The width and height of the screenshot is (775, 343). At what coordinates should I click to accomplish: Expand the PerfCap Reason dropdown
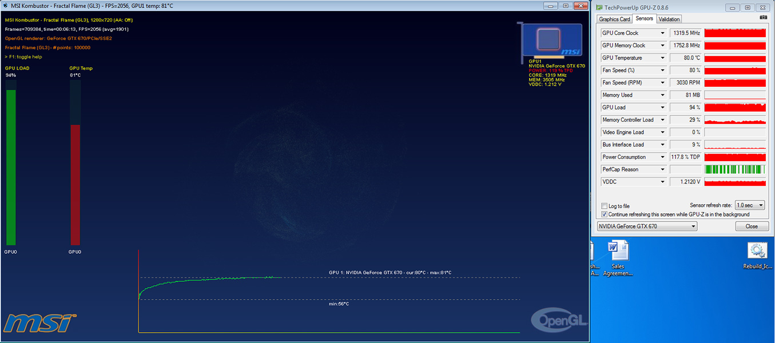tap(663, 169)
